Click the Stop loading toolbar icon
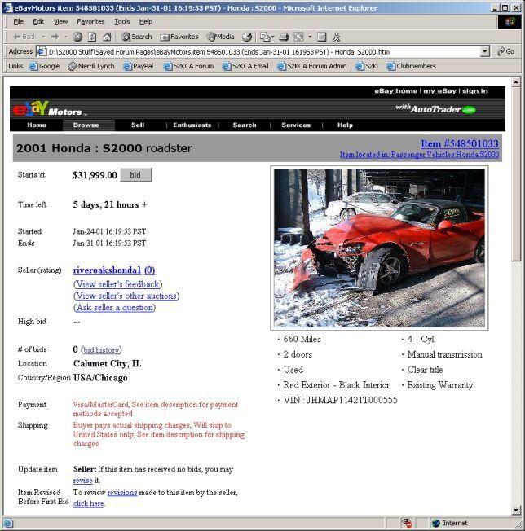525x531 pixels. 77,37
